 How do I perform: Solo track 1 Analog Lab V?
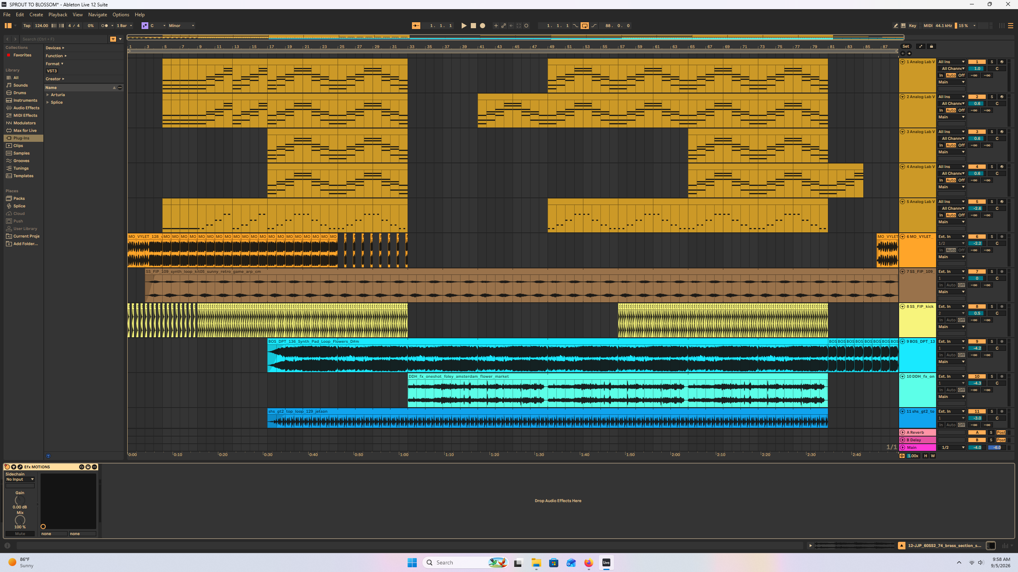pos(992,62)
